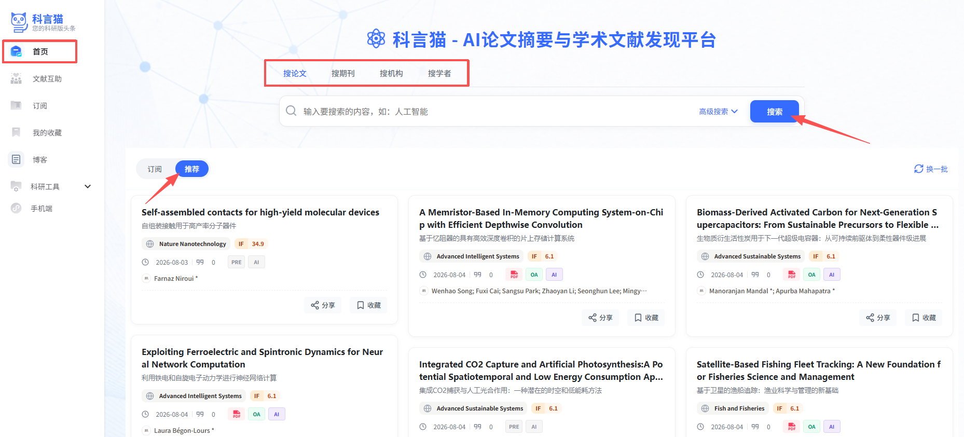Screen dimensions: 964x437
Task: Click author Farnaz Niroui
Action: coord(175,279)
